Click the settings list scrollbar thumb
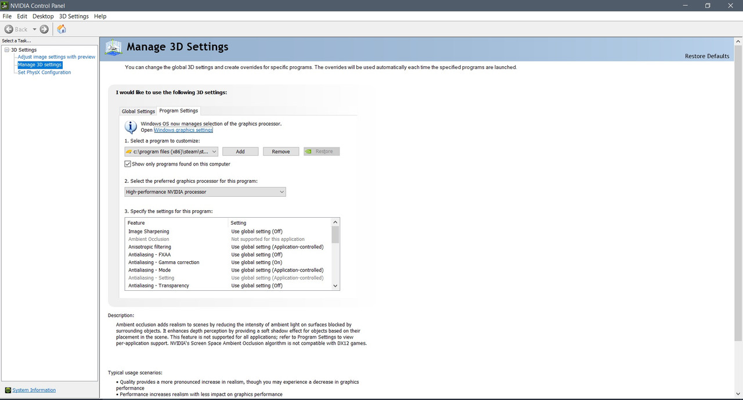This screenshot has width=743, height=400. [x=335, y=235]
